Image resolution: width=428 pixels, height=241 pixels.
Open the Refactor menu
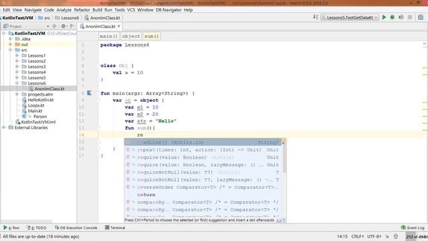click(x=82, y=10)
